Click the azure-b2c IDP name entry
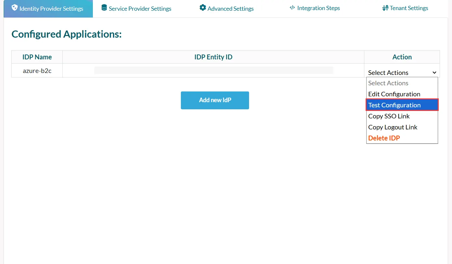This screenshot has height=264, width=452. (x=37, y=70)
